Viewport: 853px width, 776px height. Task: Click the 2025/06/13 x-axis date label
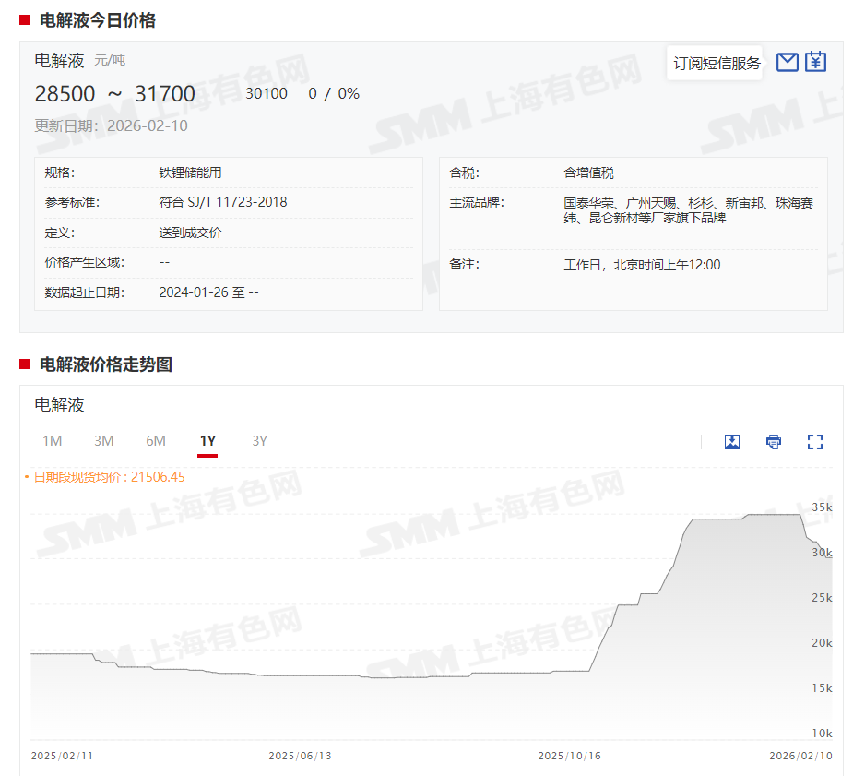300,756
